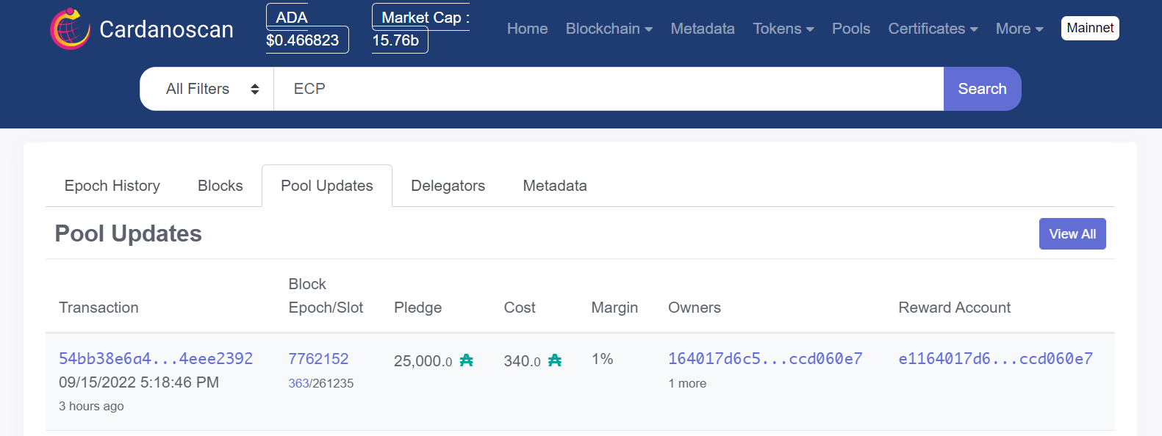Open owner address 164017d6c5...ccd060e7
The width and height of the screenshot is (1162, 436).
(x=765, y=358)
